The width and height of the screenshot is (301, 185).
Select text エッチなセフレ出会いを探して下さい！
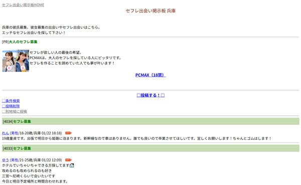coord(34,33)
